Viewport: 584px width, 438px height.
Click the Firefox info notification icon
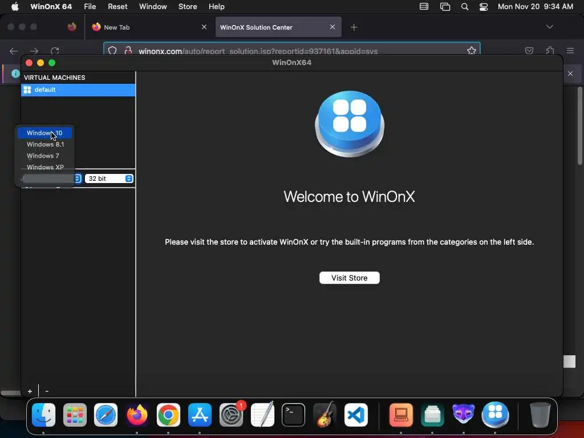[15, 74]
